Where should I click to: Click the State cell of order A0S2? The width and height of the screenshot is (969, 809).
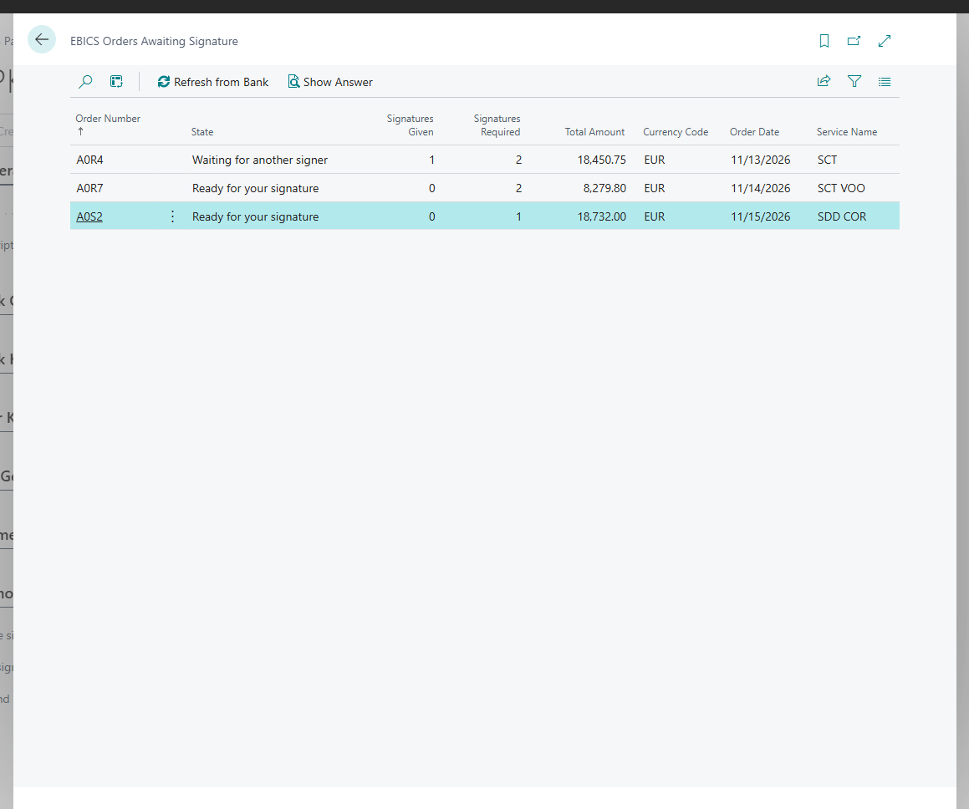point(255,216)
